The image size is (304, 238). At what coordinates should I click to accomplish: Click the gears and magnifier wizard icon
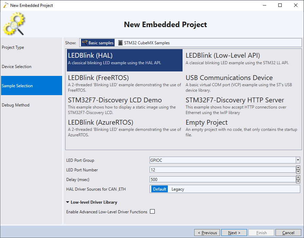point(14,24)
